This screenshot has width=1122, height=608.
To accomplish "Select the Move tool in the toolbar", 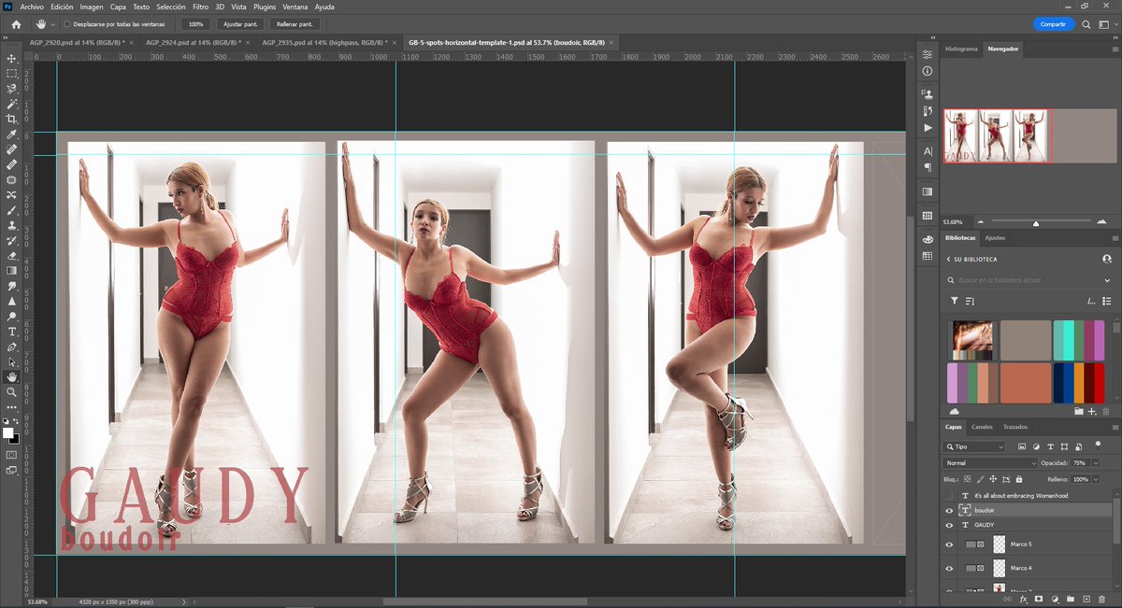I will coord(12,58).
